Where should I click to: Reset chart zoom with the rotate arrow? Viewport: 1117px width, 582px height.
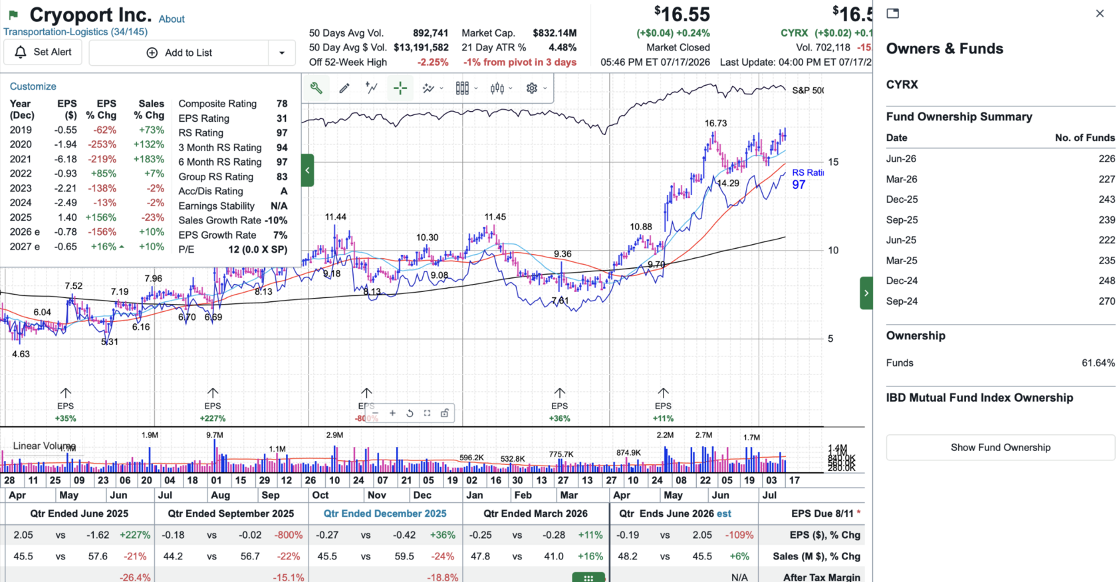click(x=410, y=413)
